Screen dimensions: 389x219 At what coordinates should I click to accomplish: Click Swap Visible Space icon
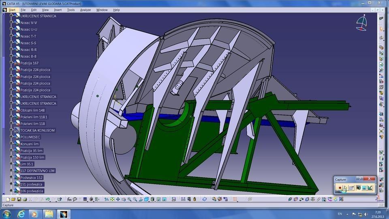point(164,199)
